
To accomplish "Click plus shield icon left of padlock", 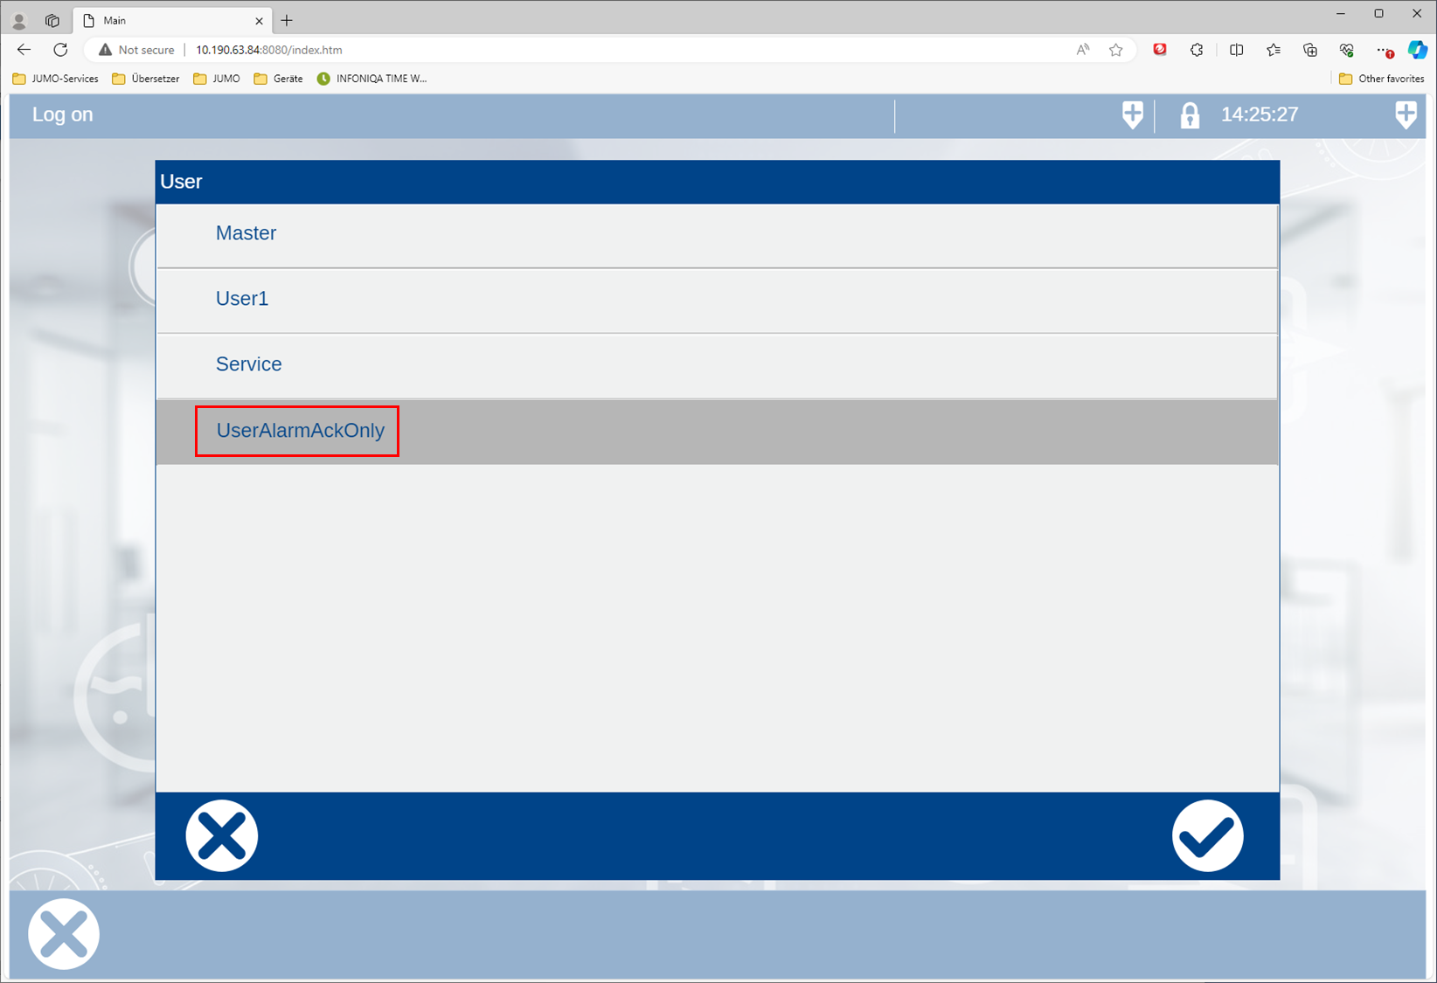I will [x=1132, y=114].
